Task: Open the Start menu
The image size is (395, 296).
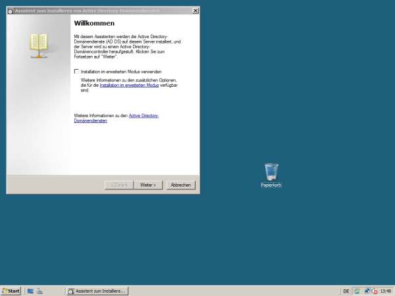Action: [x=11, y=291]
